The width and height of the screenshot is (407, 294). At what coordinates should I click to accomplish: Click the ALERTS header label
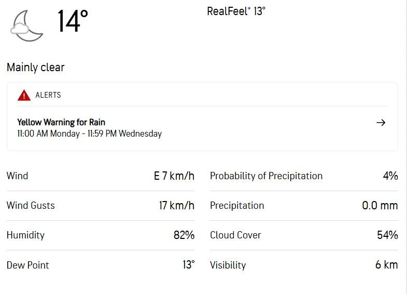(48, 95)
